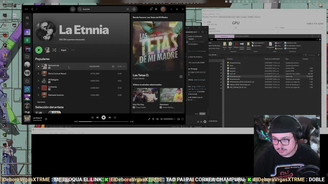The image size is (328, 184).
Task: Clear the 'la etnia' search text
Action: [x=128, y=9]
